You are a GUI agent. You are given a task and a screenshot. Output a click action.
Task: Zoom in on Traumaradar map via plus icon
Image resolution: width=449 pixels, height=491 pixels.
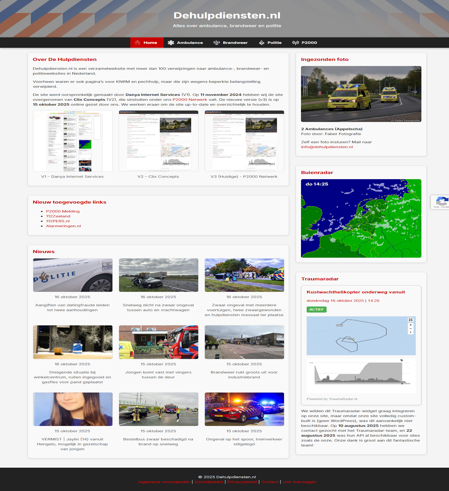tap(410, 325)
